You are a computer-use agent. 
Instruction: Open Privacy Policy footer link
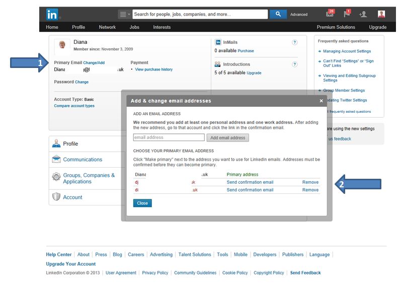coord(155,273)
